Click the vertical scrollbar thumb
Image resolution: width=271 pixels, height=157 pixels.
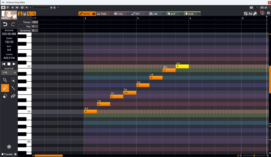click(270, 79)
